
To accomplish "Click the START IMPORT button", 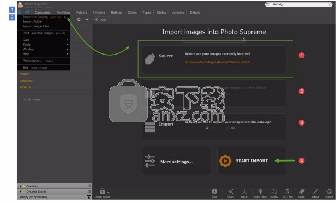I will (251, 161).
